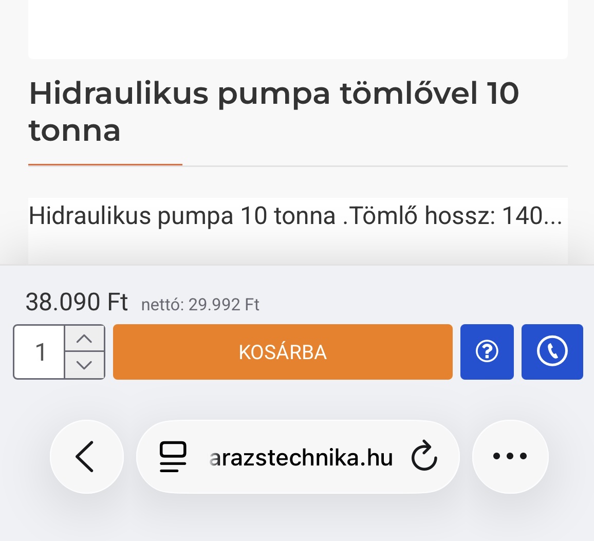The image size is (594, 541).
Task: Select the arazstechnika.hu URL text
Action: (x=301, y=457)
